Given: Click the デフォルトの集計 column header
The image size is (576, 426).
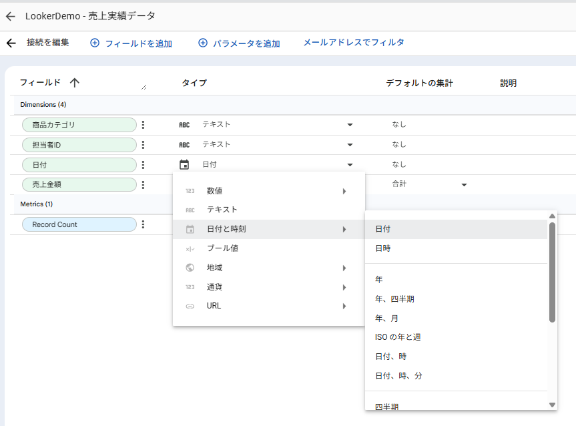Looking at the screenshot, I should (420, 83).
